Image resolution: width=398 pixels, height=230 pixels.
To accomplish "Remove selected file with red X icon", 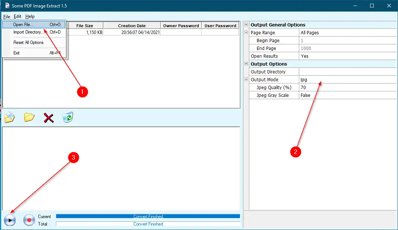I will coord(48,118).
